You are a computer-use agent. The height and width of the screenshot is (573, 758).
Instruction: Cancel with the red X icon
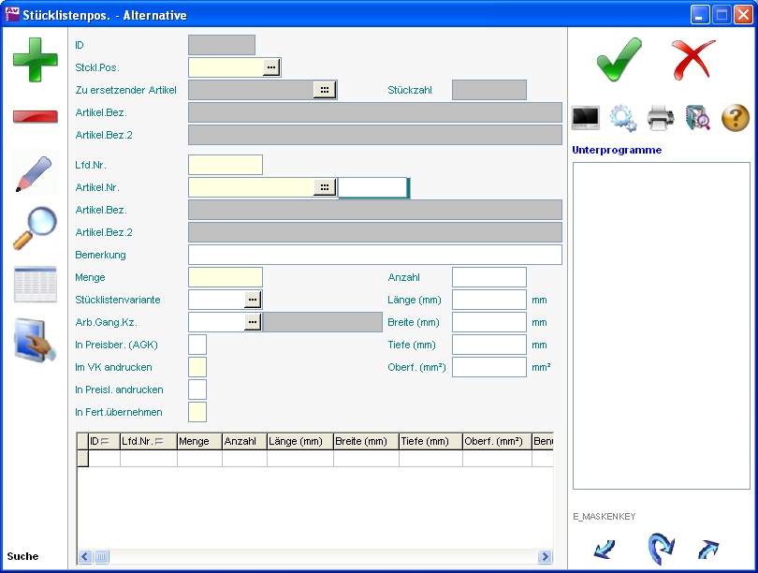click(x=692, y=60)
